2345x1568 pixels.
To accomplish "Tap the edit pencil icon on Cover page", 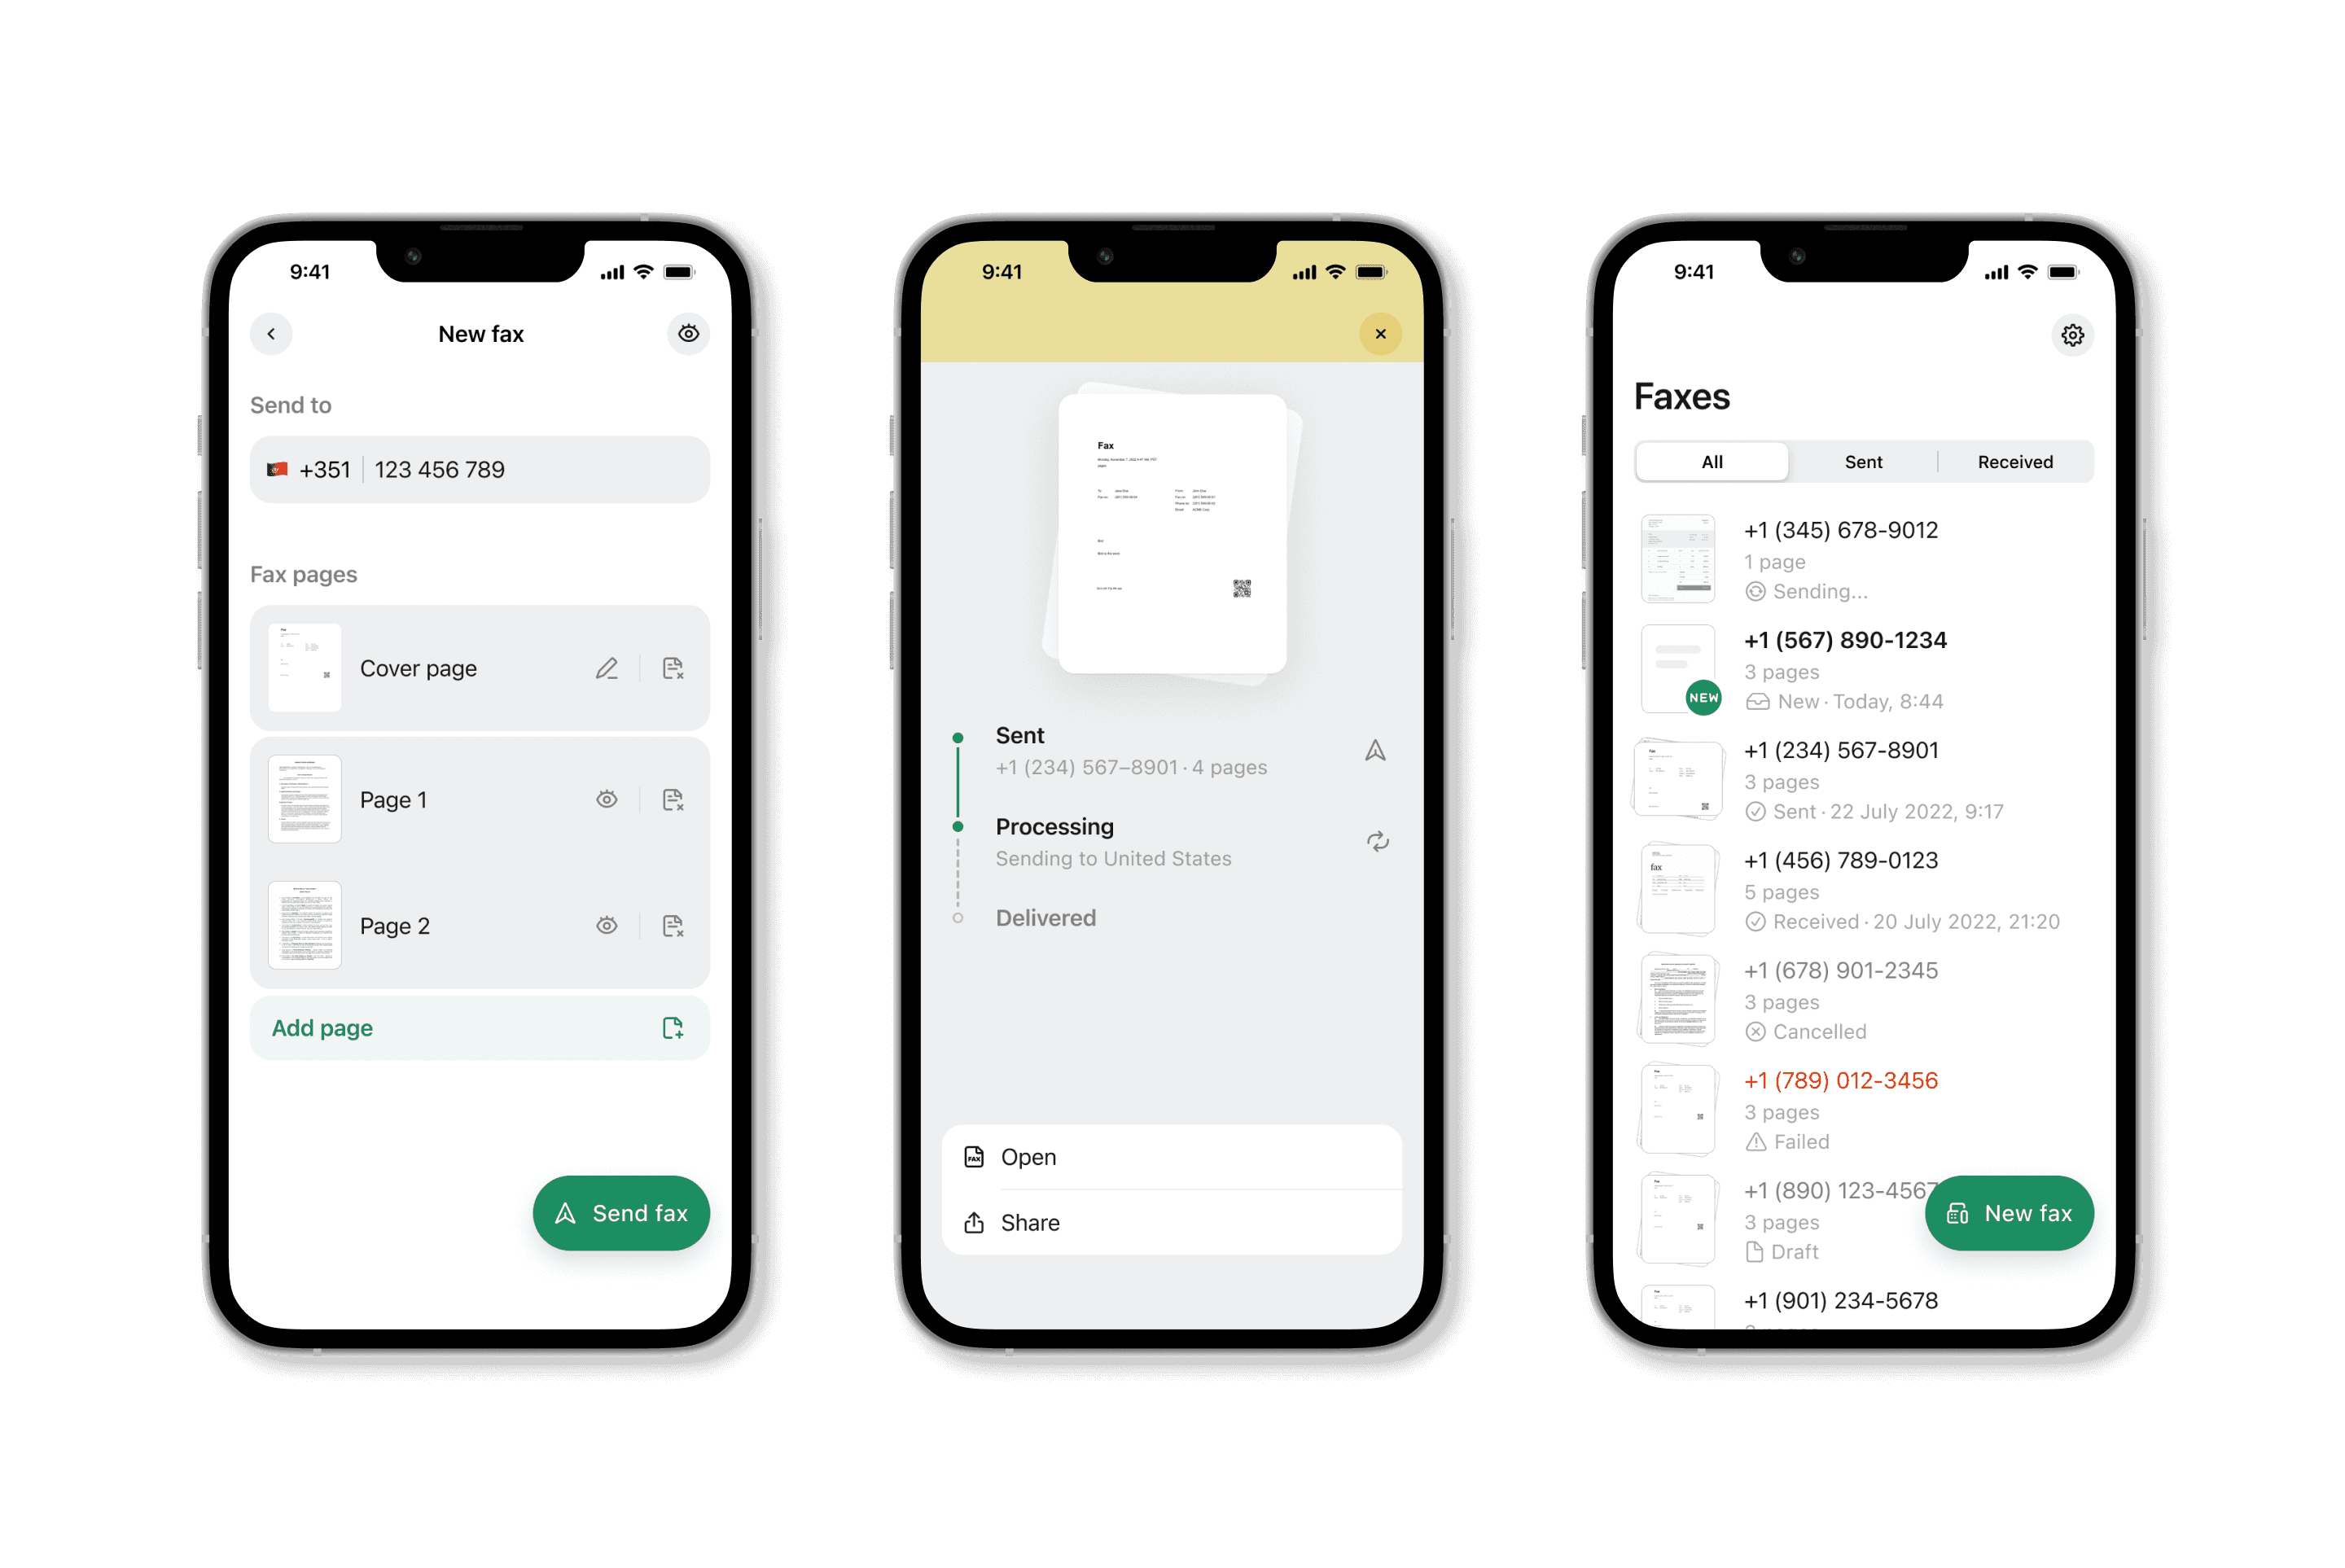I will [x=607, y=668].
